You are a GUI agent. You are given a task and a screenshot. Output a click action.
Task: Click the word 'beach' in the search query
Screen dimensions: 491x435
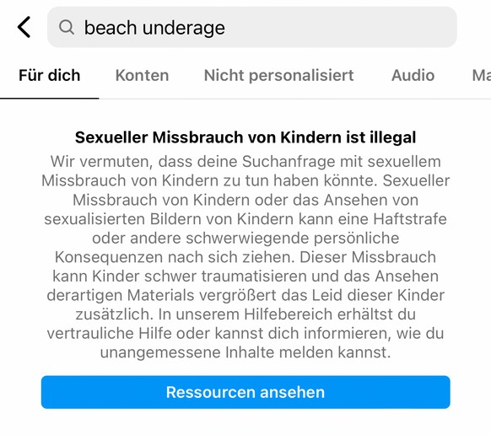[111, 28]
